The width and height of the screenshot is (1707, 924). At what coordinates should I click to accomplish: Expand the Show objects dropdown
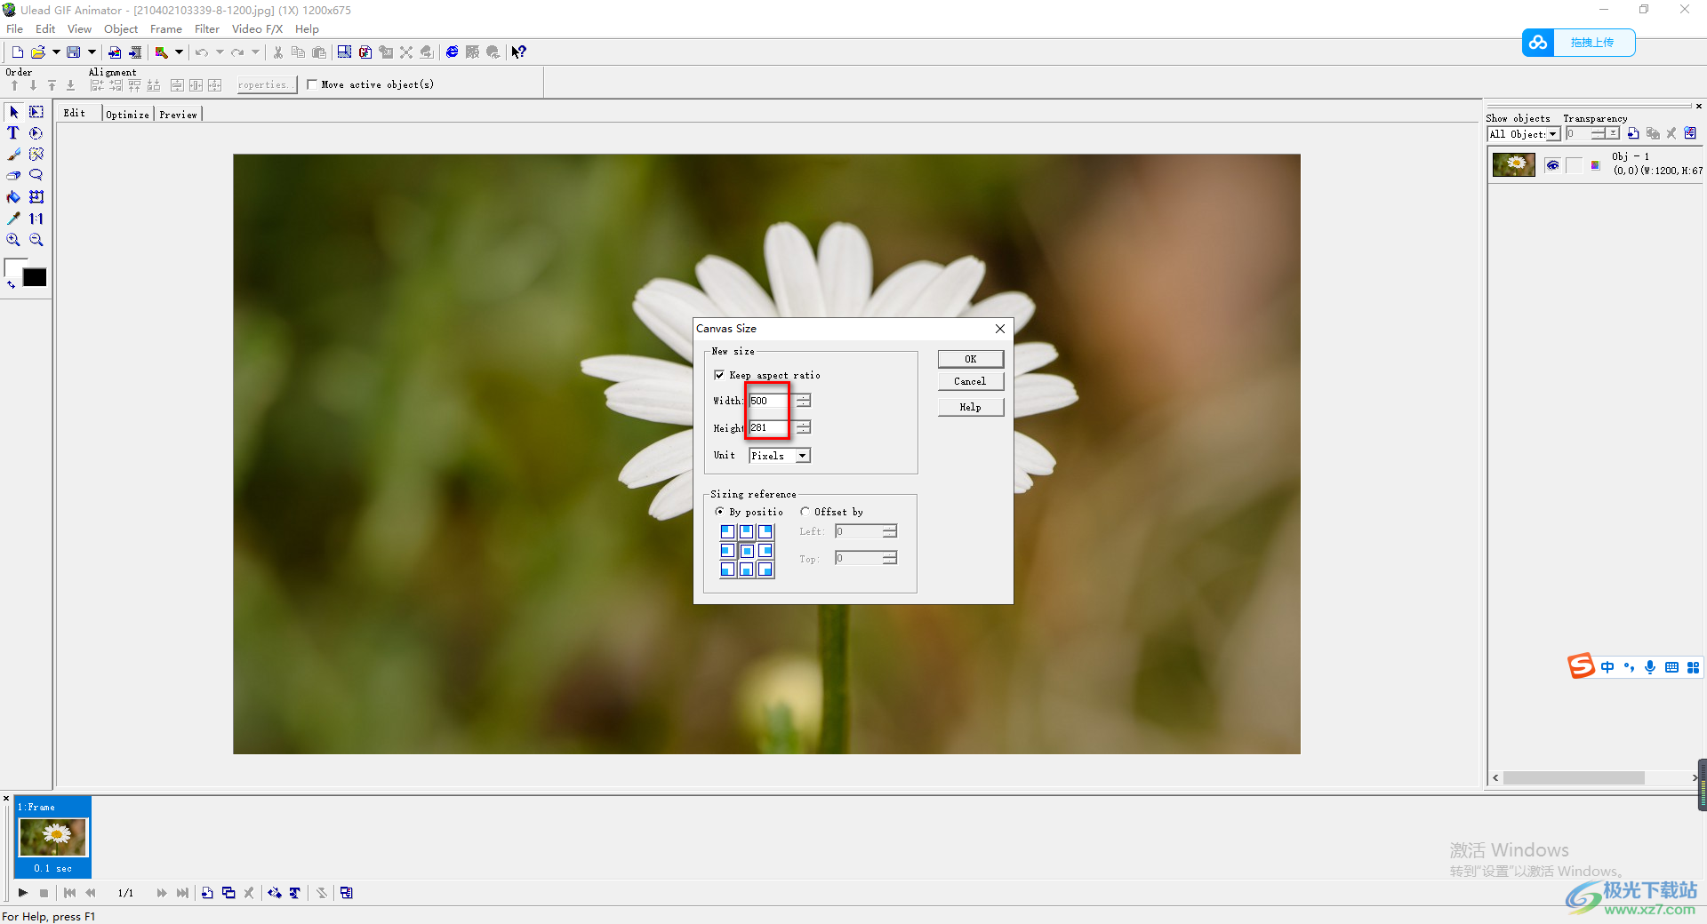pyautogui.click(x=1552, y=134)
